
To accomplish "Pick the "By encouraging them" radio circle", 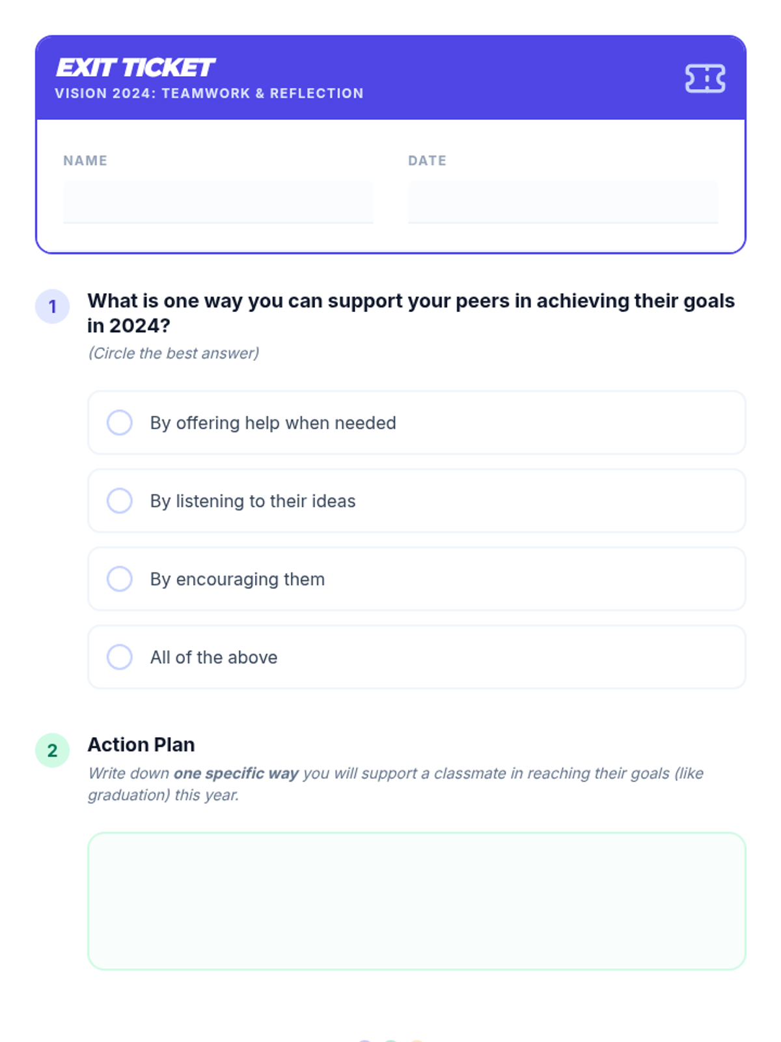I will coord(120,579).
